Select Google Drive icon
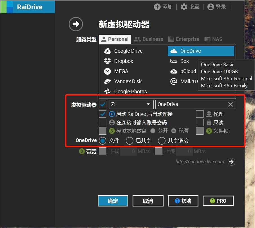The width and height of the screenshot is (255, 228). pyautogui.click(x=107, y=51)
